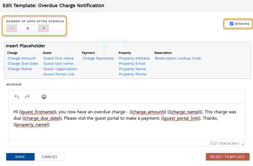The image size is (253, 166).
Task: Insert Property Phone placeholder
Action: tap(133, 74)
